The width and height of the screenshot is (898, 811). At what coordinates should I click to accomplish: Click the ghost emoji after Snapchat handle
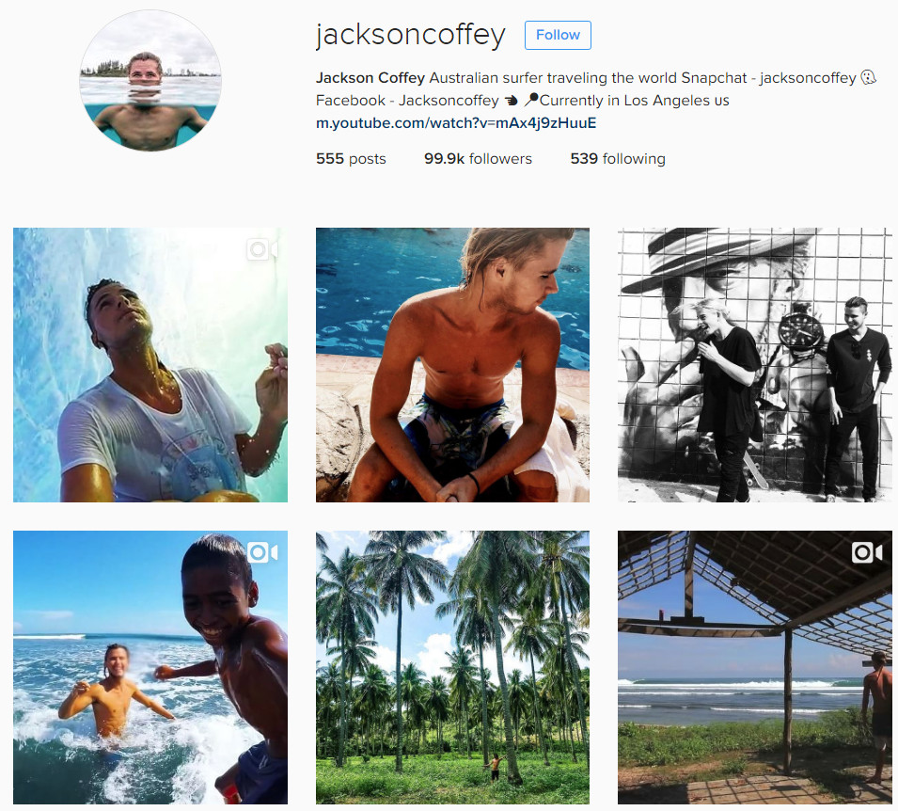[x=869, y=77]
